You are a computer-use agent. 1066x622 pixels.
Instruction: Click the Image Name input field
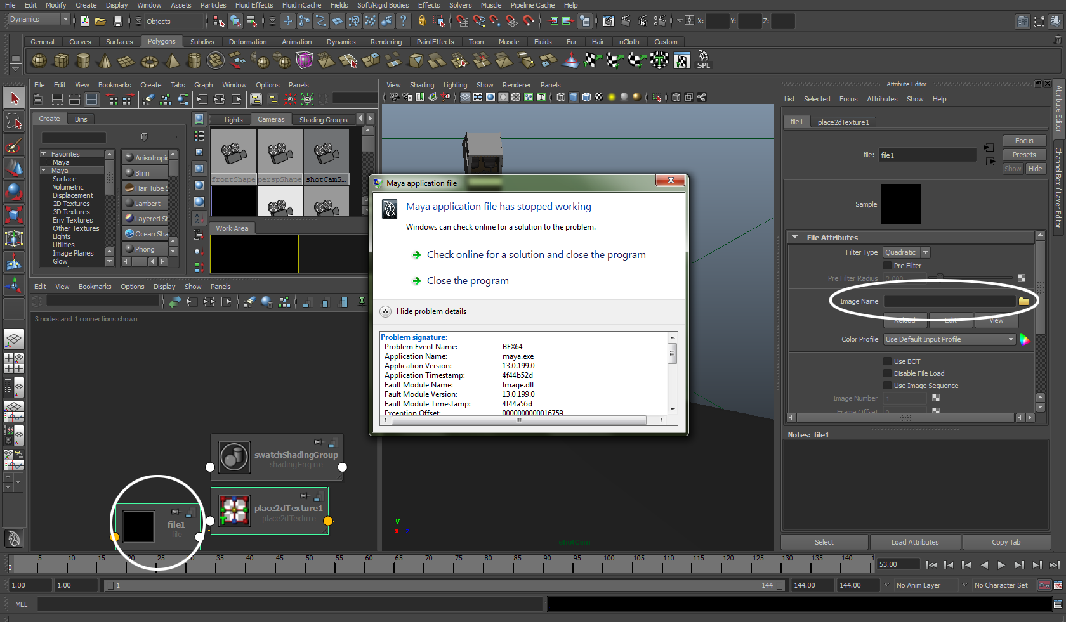coord(949,301)
